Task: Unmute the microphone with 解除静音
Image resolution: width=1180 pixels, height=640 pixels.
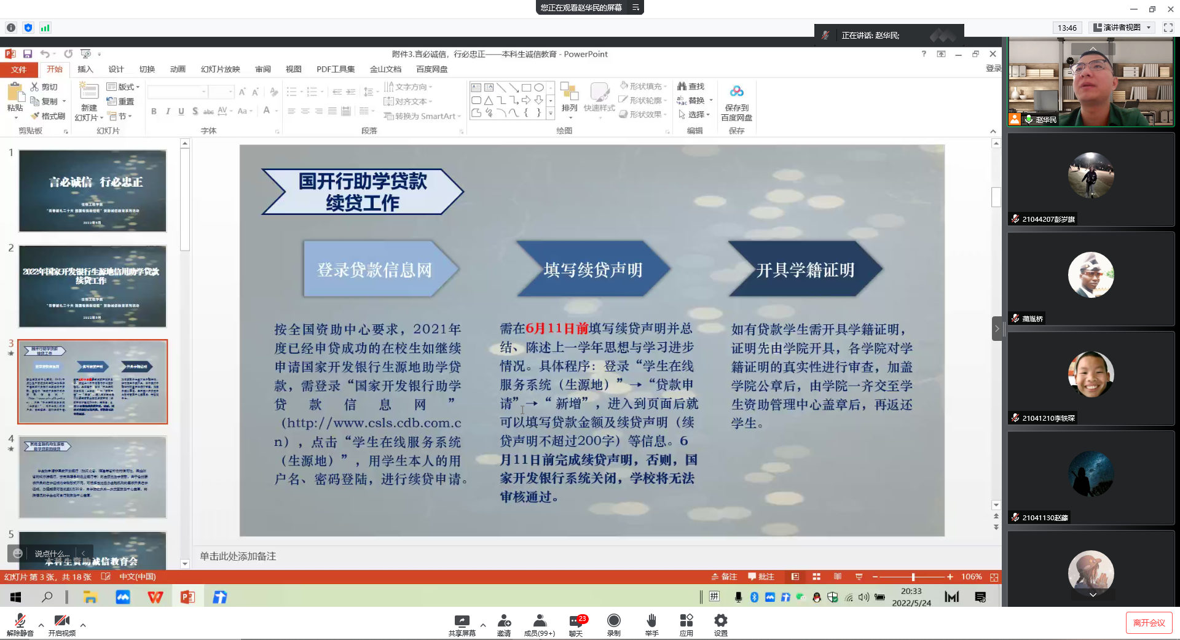Action: pyautogui.click(x=20, y=625)
